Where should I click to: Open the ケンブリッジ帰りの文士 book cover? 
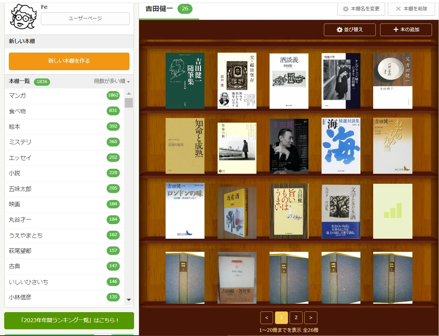(x=341, y=81)
